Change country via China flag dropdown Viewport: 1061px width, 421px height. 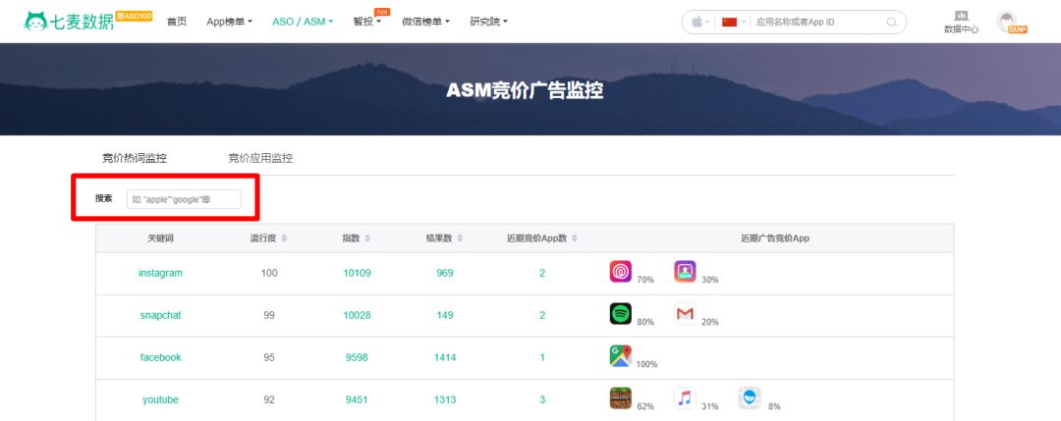(733, 22)
